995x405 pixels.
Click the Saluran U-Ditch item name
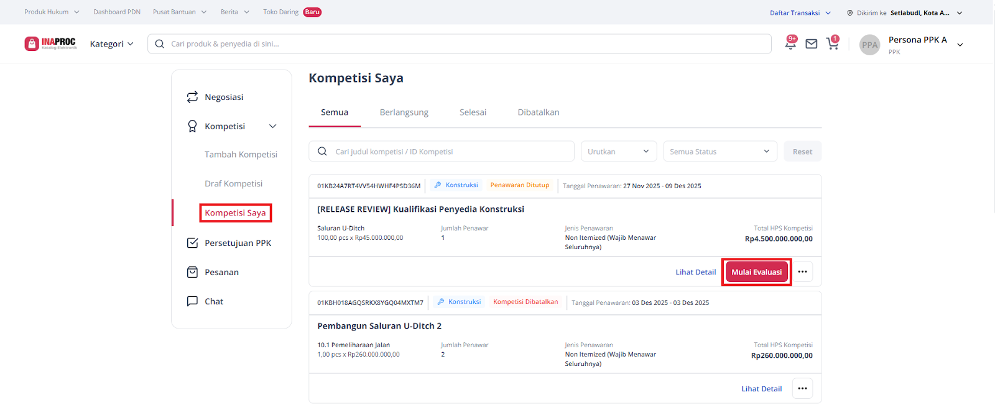click(x=341, y=229)
